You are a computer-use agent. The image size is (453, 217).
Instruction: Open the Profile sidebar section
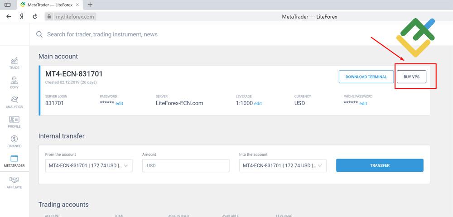coord(14,122)
